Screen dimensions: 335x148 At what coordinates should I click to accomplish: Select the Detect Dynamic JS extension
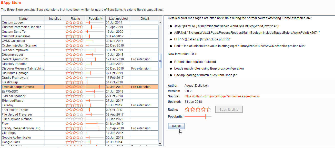80,59
